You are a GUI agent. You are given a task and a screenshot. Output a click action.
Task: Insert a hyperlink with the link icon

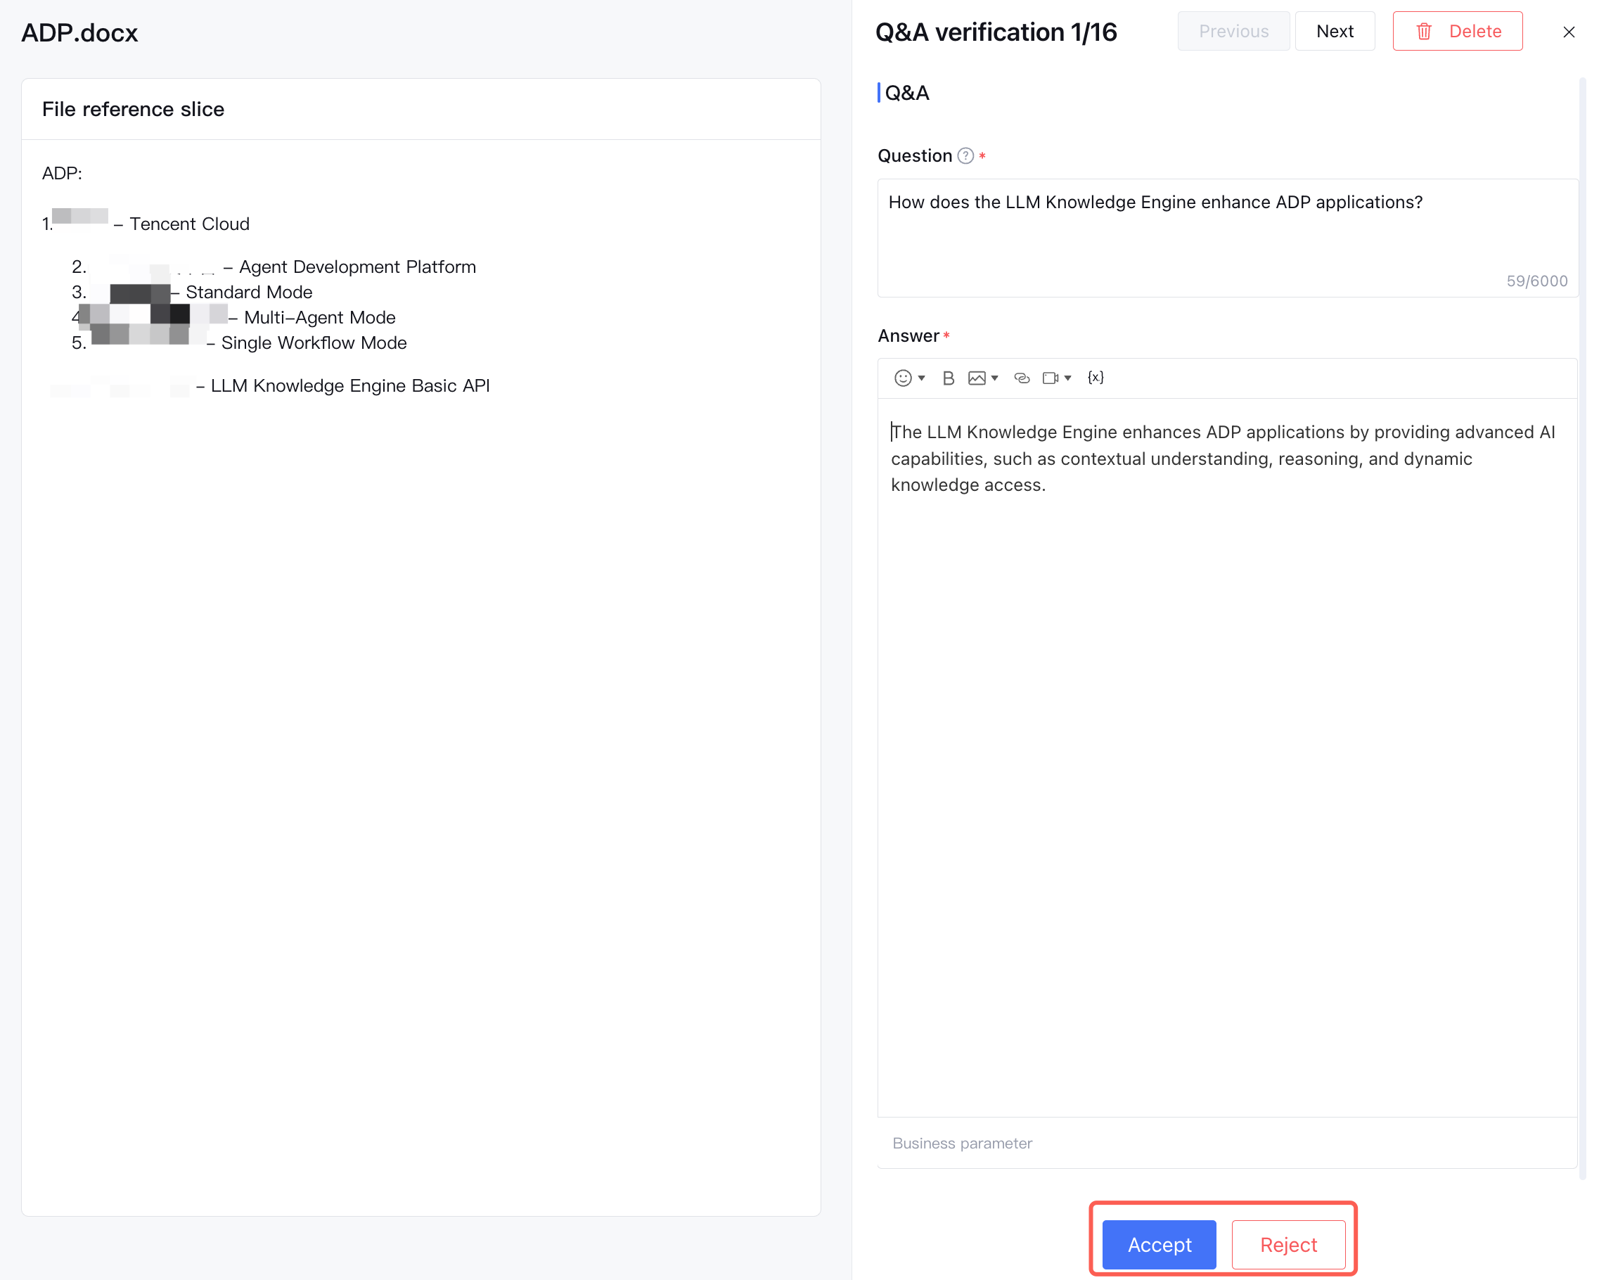1021,378
